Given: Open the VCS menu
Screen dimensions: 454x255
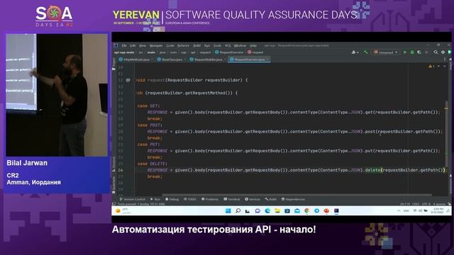Looking at the screenshot, I should pyautogui.click(x=228, y=45).
